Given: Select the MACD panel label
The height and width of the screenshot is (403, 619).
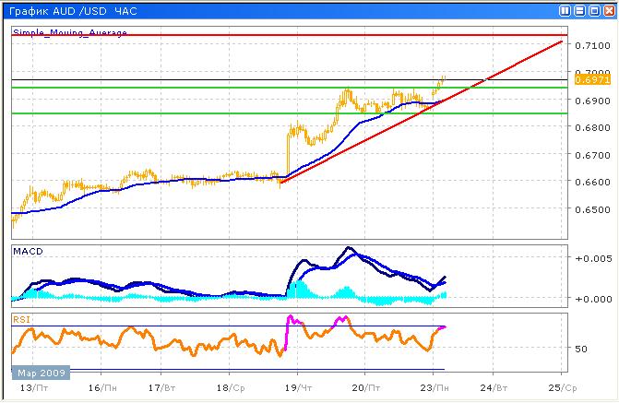Looking at the screenshot, I should (x=26, y=251).
